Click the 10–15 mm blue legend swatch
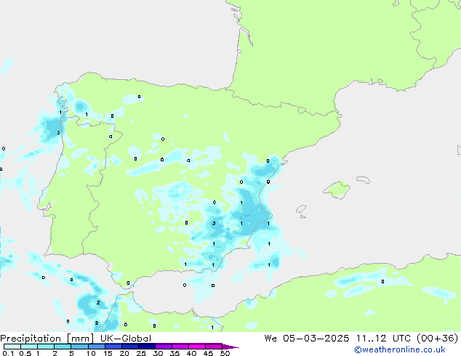The width and height of the screenshot is (461, 356). (96, 347)
